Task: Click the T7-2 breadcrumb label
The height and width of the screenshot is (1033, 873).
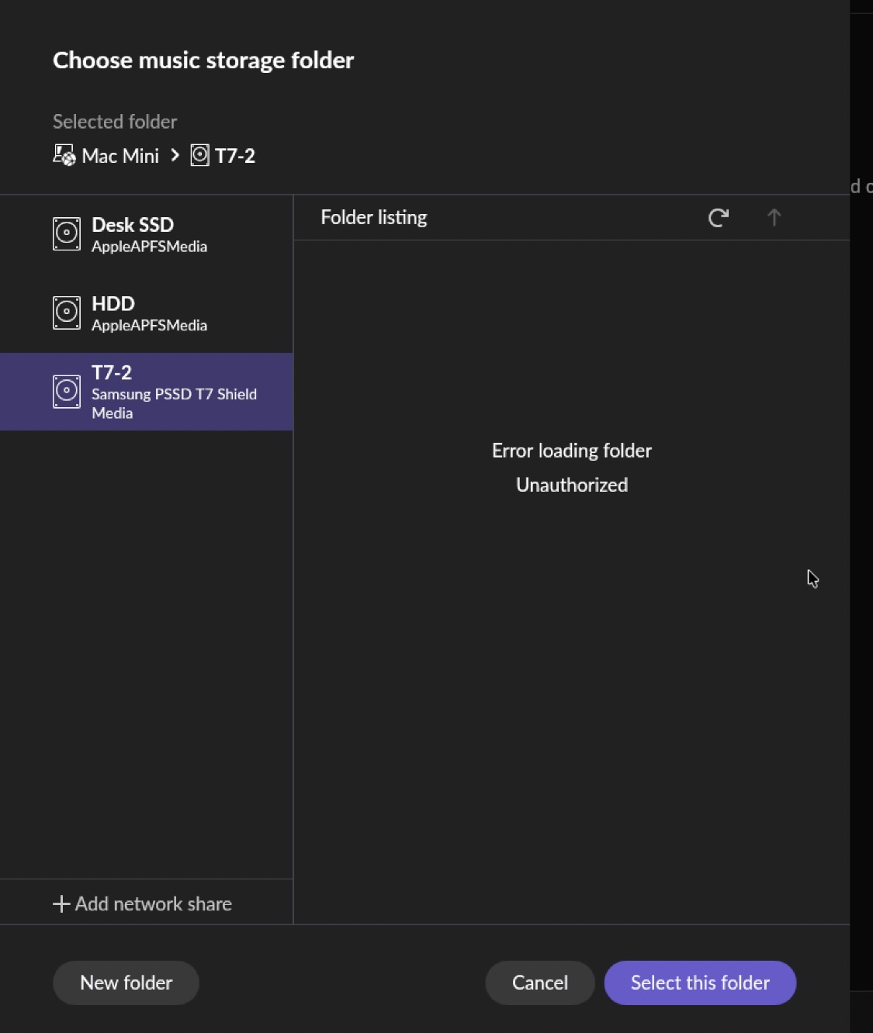Action: (x=235, y=156)
